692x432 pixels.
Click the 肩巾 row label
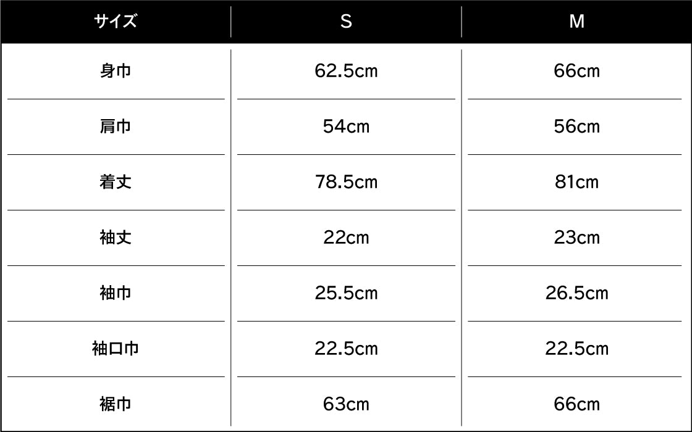(116, 127)
